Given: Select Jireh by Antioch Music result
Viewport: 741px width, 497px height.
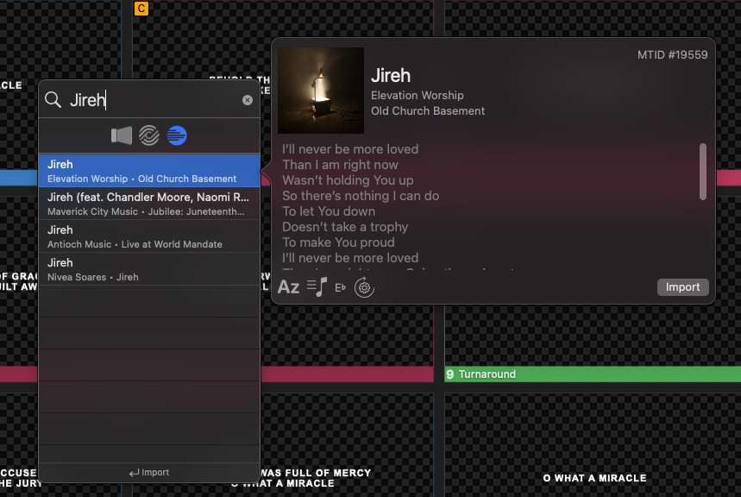Looking at the screenshot, I should click(149, 236).
